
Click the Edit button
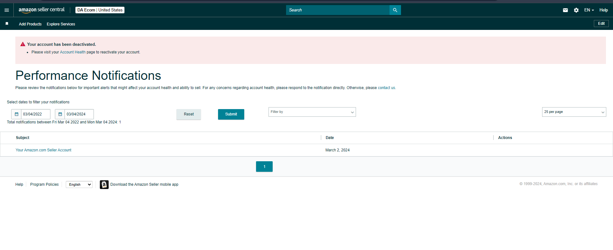(601, 24)
